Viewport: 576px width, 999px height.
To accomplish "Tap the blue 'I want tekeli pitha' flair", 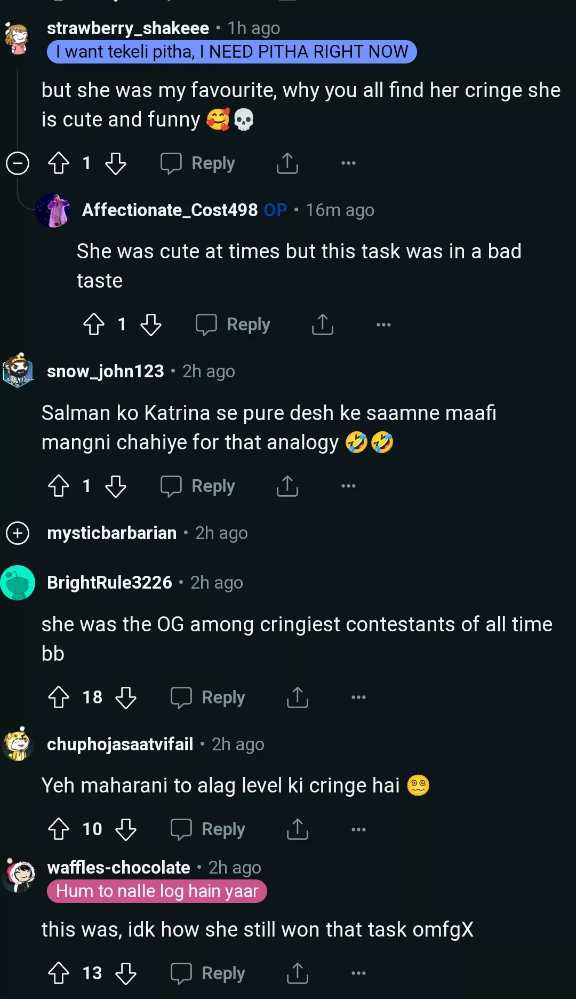I will point(231,52).
